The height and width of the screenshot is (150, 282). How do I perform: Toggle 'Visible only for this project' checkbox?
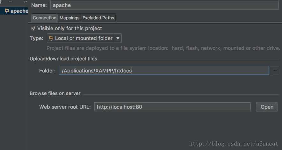click(33, 29)
